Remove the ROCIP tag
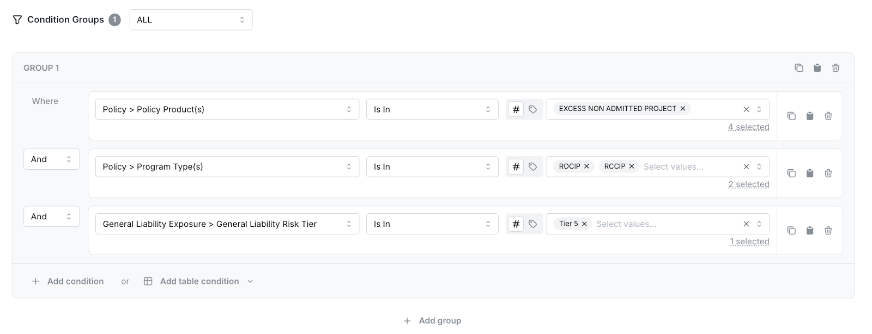 coord(586,166)
